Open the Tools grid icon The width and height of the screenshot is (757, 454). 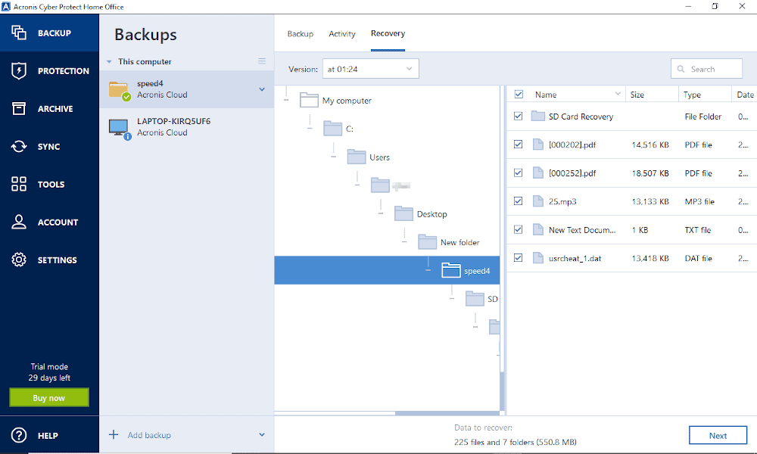coord(19,184)
